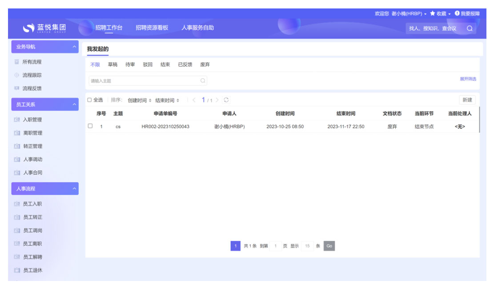
Task: Collapse the 业务导航 sidebar section
Action: point(74,47)
